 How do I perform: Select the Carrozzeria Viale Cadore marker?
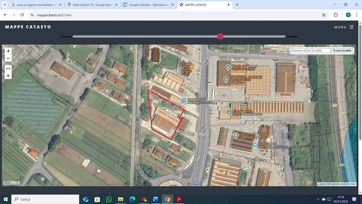coord(236,135)
